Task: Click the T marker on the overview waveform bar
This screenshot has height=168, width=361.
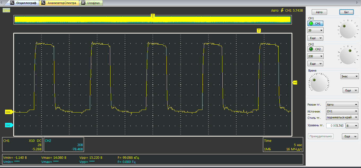Action: coord(153,16)
